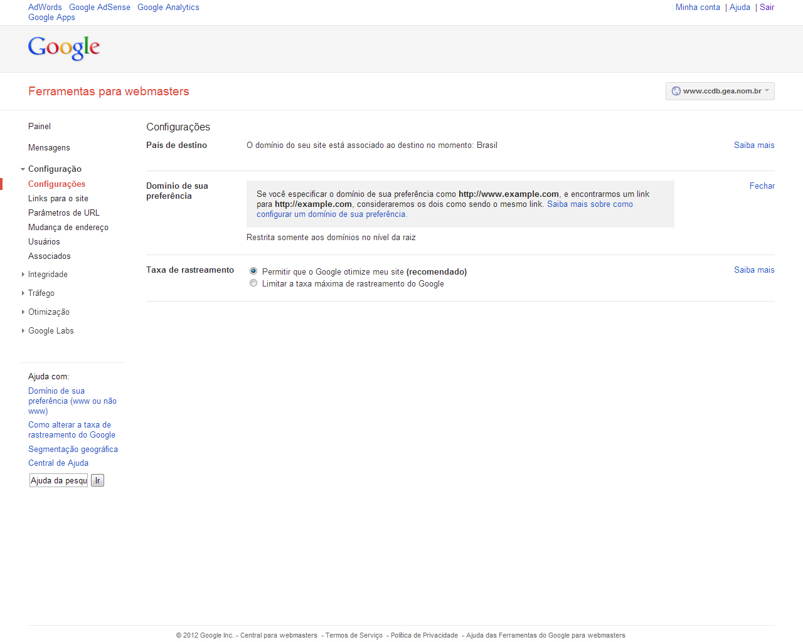Open the www.ccdb.gea.nom.br site selector dropdown
Viewport: 803px width, 642px height.
coord(720,91)
